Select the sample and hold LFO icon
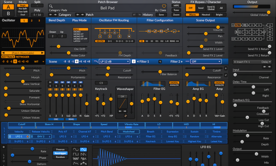Image resolution: width=276 pixels, height=166 pixels. click(x=83, y=158)
